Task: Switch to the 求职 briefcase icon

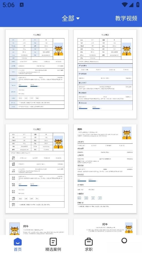Action: click(x=89, y=242)
